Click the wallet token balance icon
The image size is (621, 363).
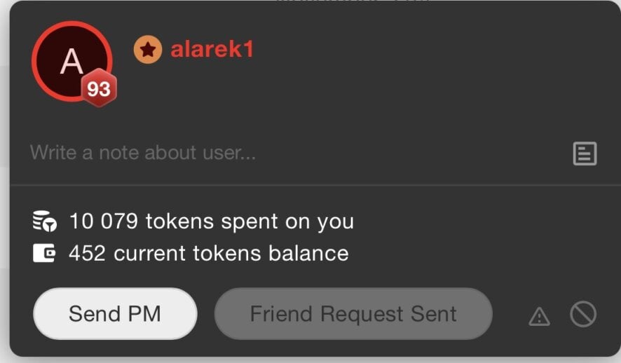pyautogui.click(x=44, y=254)
